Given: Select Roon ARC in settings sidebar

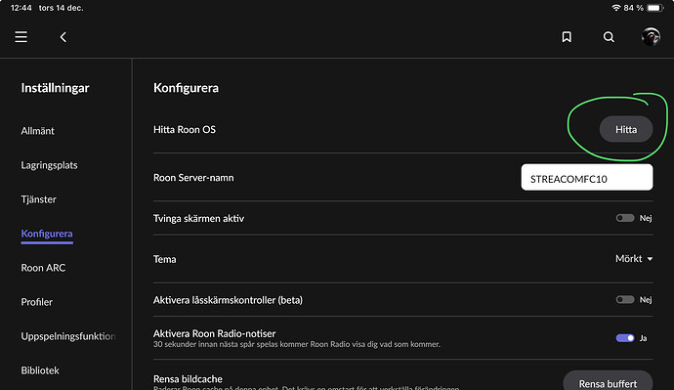Looking at the screenshot, I should click(43, 268).
